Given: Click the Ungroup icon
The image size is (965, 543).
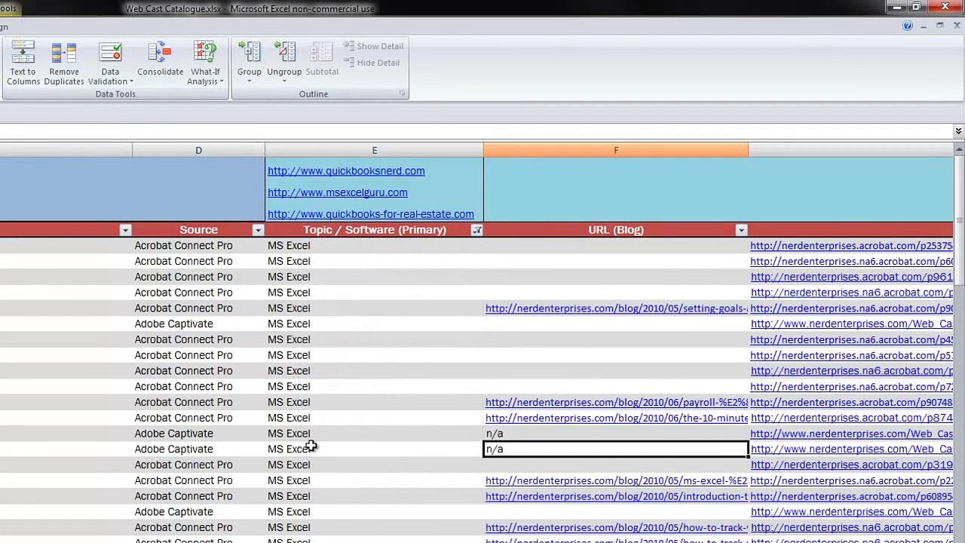Looking at the screenshot, I should tap(284, 51).
